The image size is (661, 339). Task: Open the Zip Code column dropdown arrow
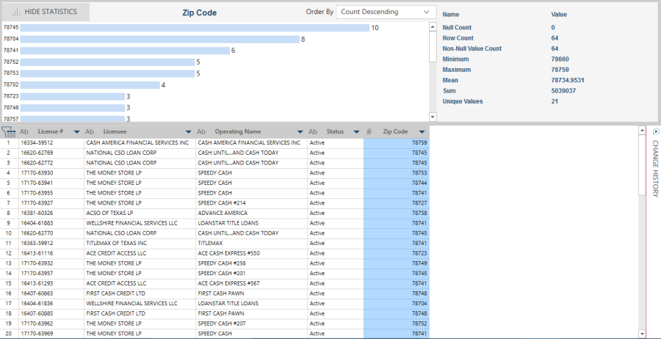click(x=421, y=132)
